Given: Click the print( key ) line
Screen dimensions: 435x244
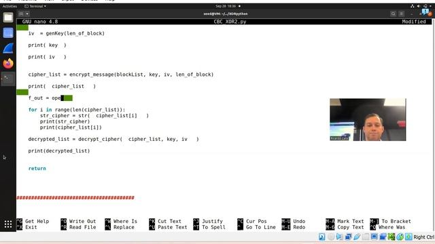Looking at the screenshot, I should point(47,45).
